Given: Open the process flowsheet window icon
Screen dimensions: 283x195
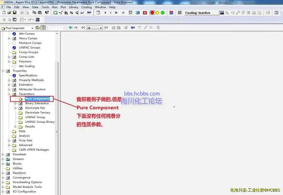Looking at the screenshot, I should click(x=55, y=13).
